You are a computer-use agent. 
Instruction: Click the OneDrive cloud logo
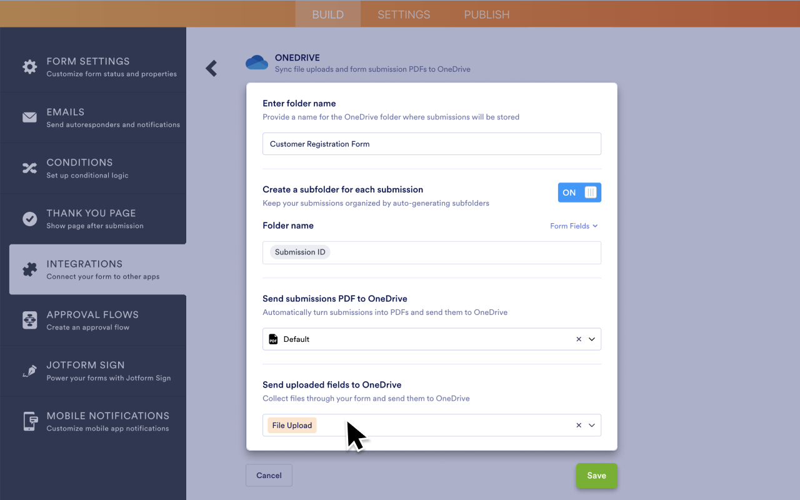tap(256, 62)
